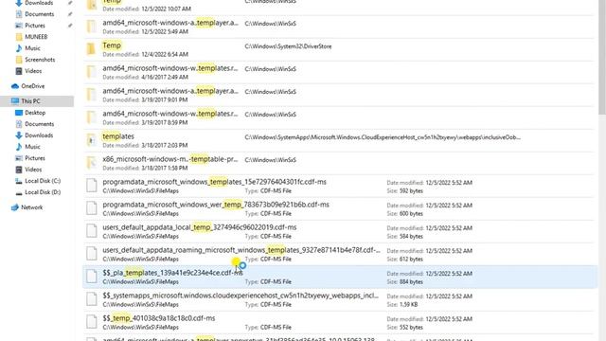Click folder icon of templayer 5:49 AM result
The height and width of the screenshot is (341, 606).
[91, 26]
